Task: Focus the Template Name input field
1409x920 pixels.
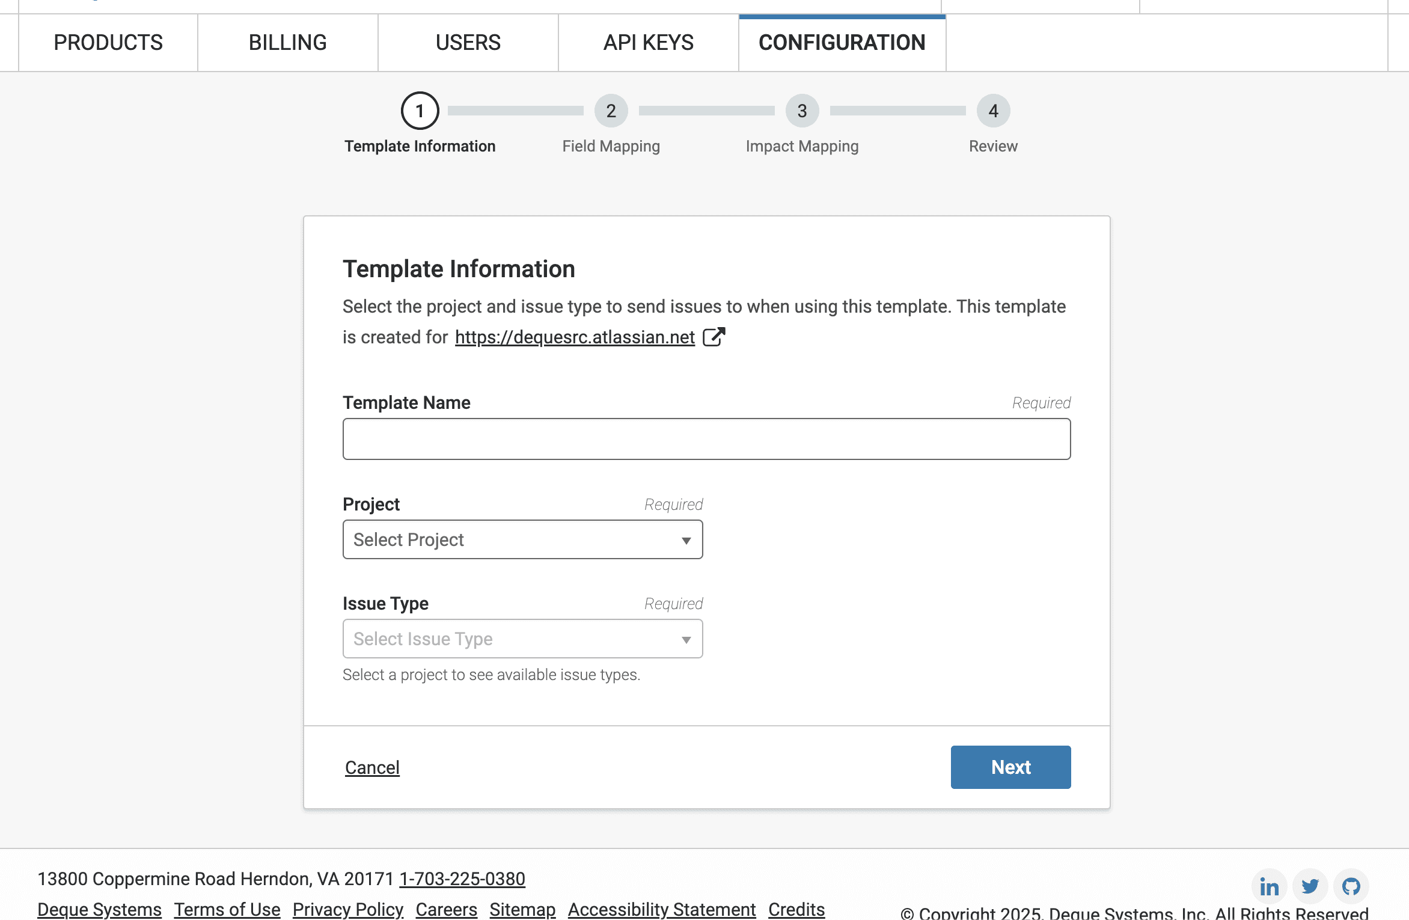Action: tap(706, 439)
